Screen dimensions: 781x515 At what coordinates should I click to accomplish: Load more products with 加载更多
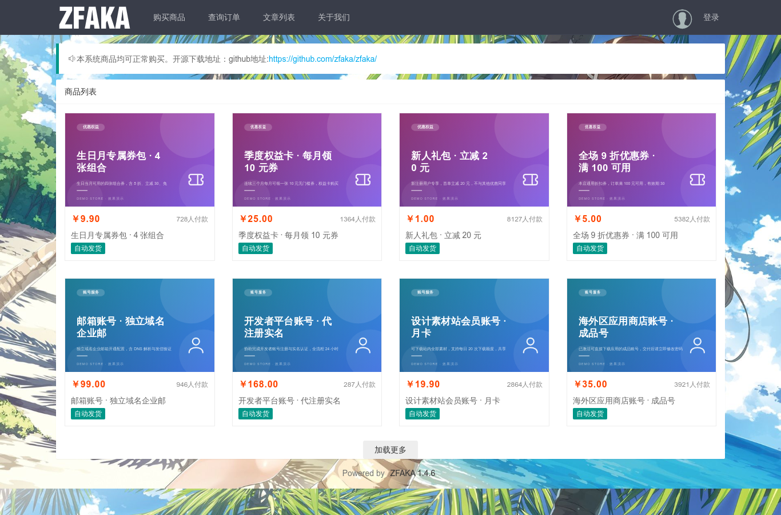click(x=390, y=450)
